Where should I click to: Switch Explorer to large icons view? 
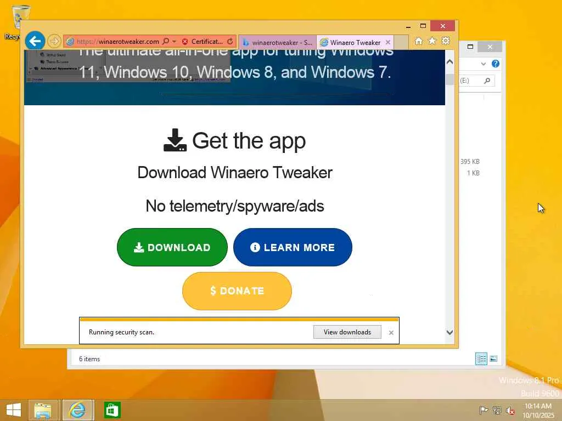pyautogui.click(x=493, y=359)
